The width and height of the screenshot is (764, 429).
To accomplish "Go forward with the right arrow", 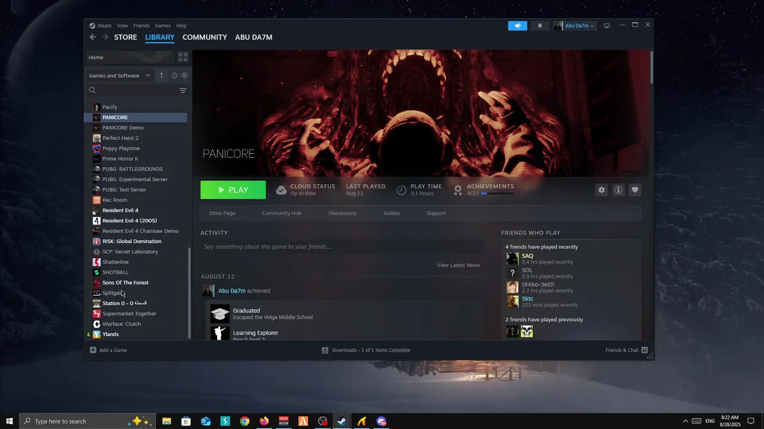I will click(x=106, y=37).
